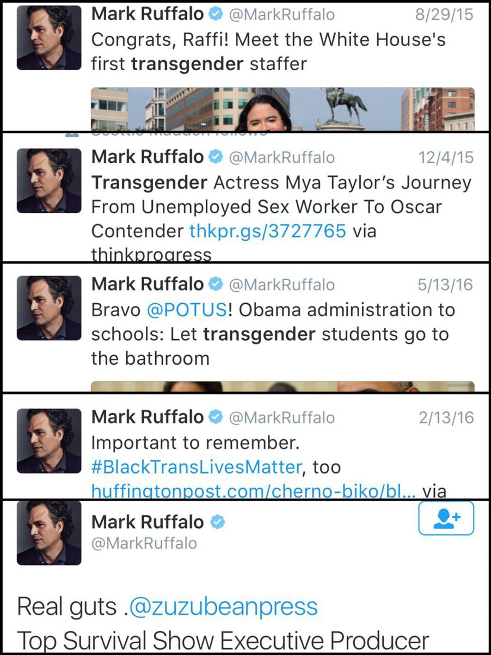Viewport: 491px width, 655px height.
Task: Click the 8/29/15 tweet timestamp
Action: 444,15
